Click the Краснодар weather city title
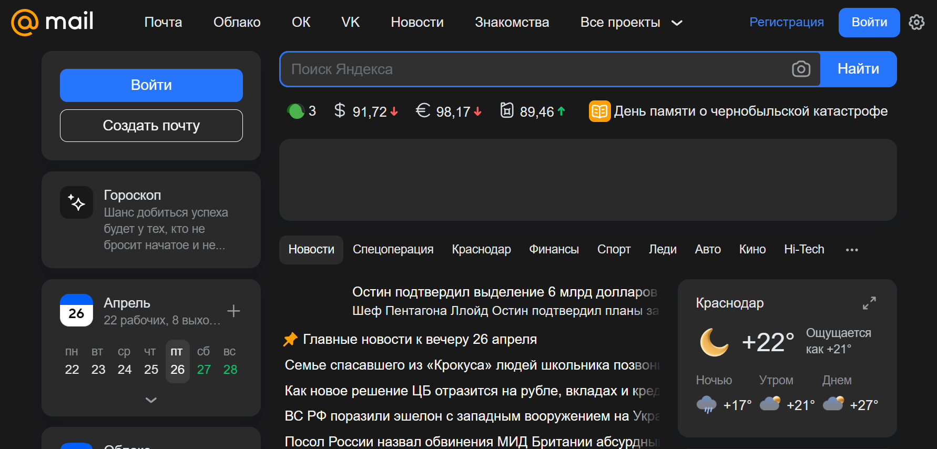Screen dimensions: 937x449 [730, 303]
